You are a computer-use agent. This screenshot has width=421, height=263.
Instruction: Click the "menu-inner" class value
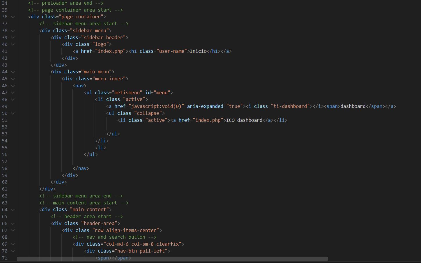pyautogui.click(x=109, y=79)
